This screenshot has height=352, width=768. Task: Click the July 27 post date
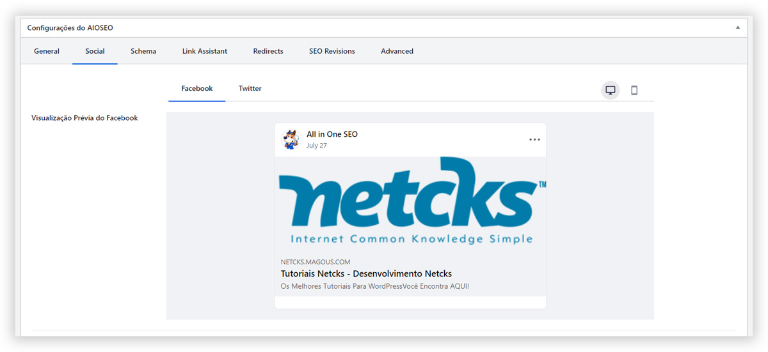[317, 146]
